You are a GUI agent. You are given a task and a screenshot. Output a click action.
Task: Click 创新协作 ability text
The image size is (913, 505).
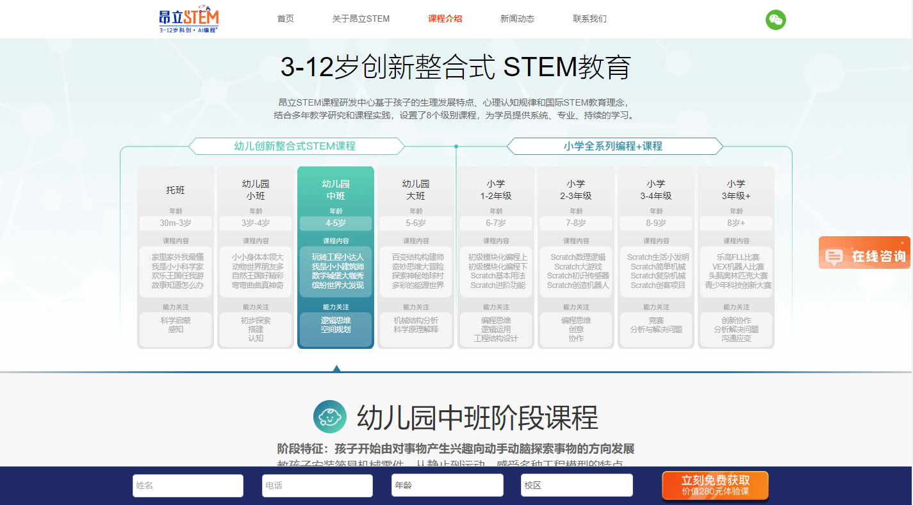click(736, 320)
